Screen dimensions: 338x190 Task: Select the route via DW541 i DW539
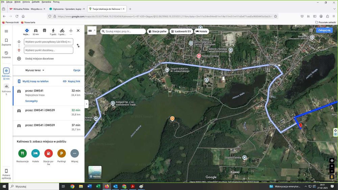pyautogui.click(x=49, y=112)
